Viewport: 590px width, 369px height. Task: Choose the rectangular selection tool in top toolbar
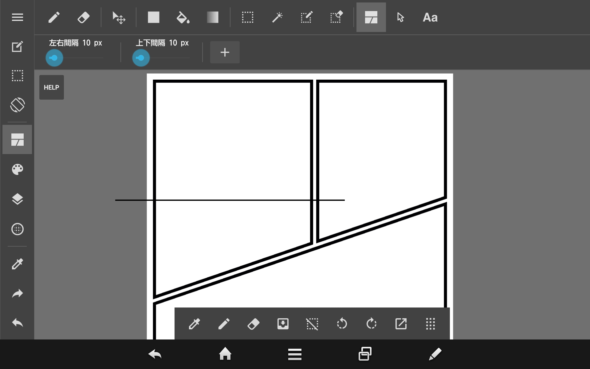coord(247,18)
